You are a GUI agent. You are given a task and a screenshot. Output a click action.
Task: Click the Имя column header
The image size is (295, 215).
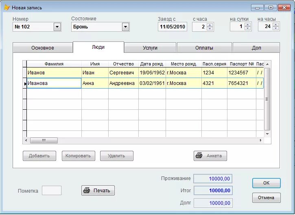click(x=95, y=64)
